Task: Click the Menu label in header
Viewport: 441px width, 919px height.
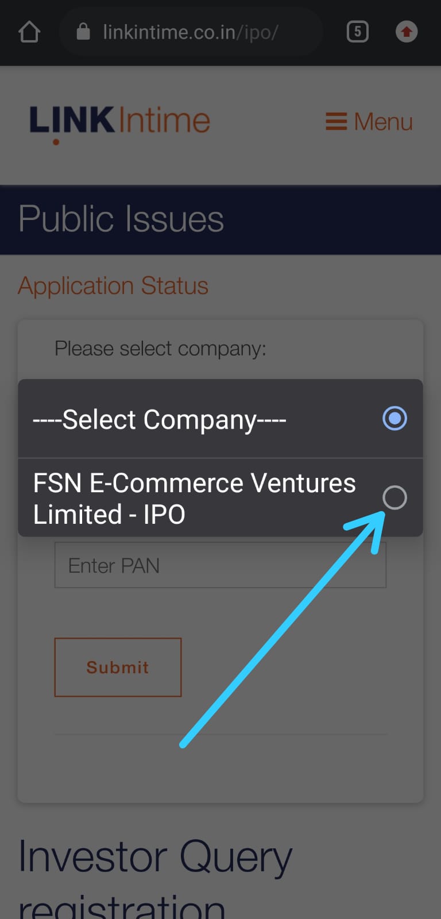Action: (383, 122)
